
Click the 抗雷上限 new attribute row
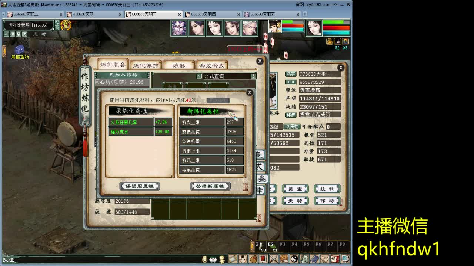point(212,151)
